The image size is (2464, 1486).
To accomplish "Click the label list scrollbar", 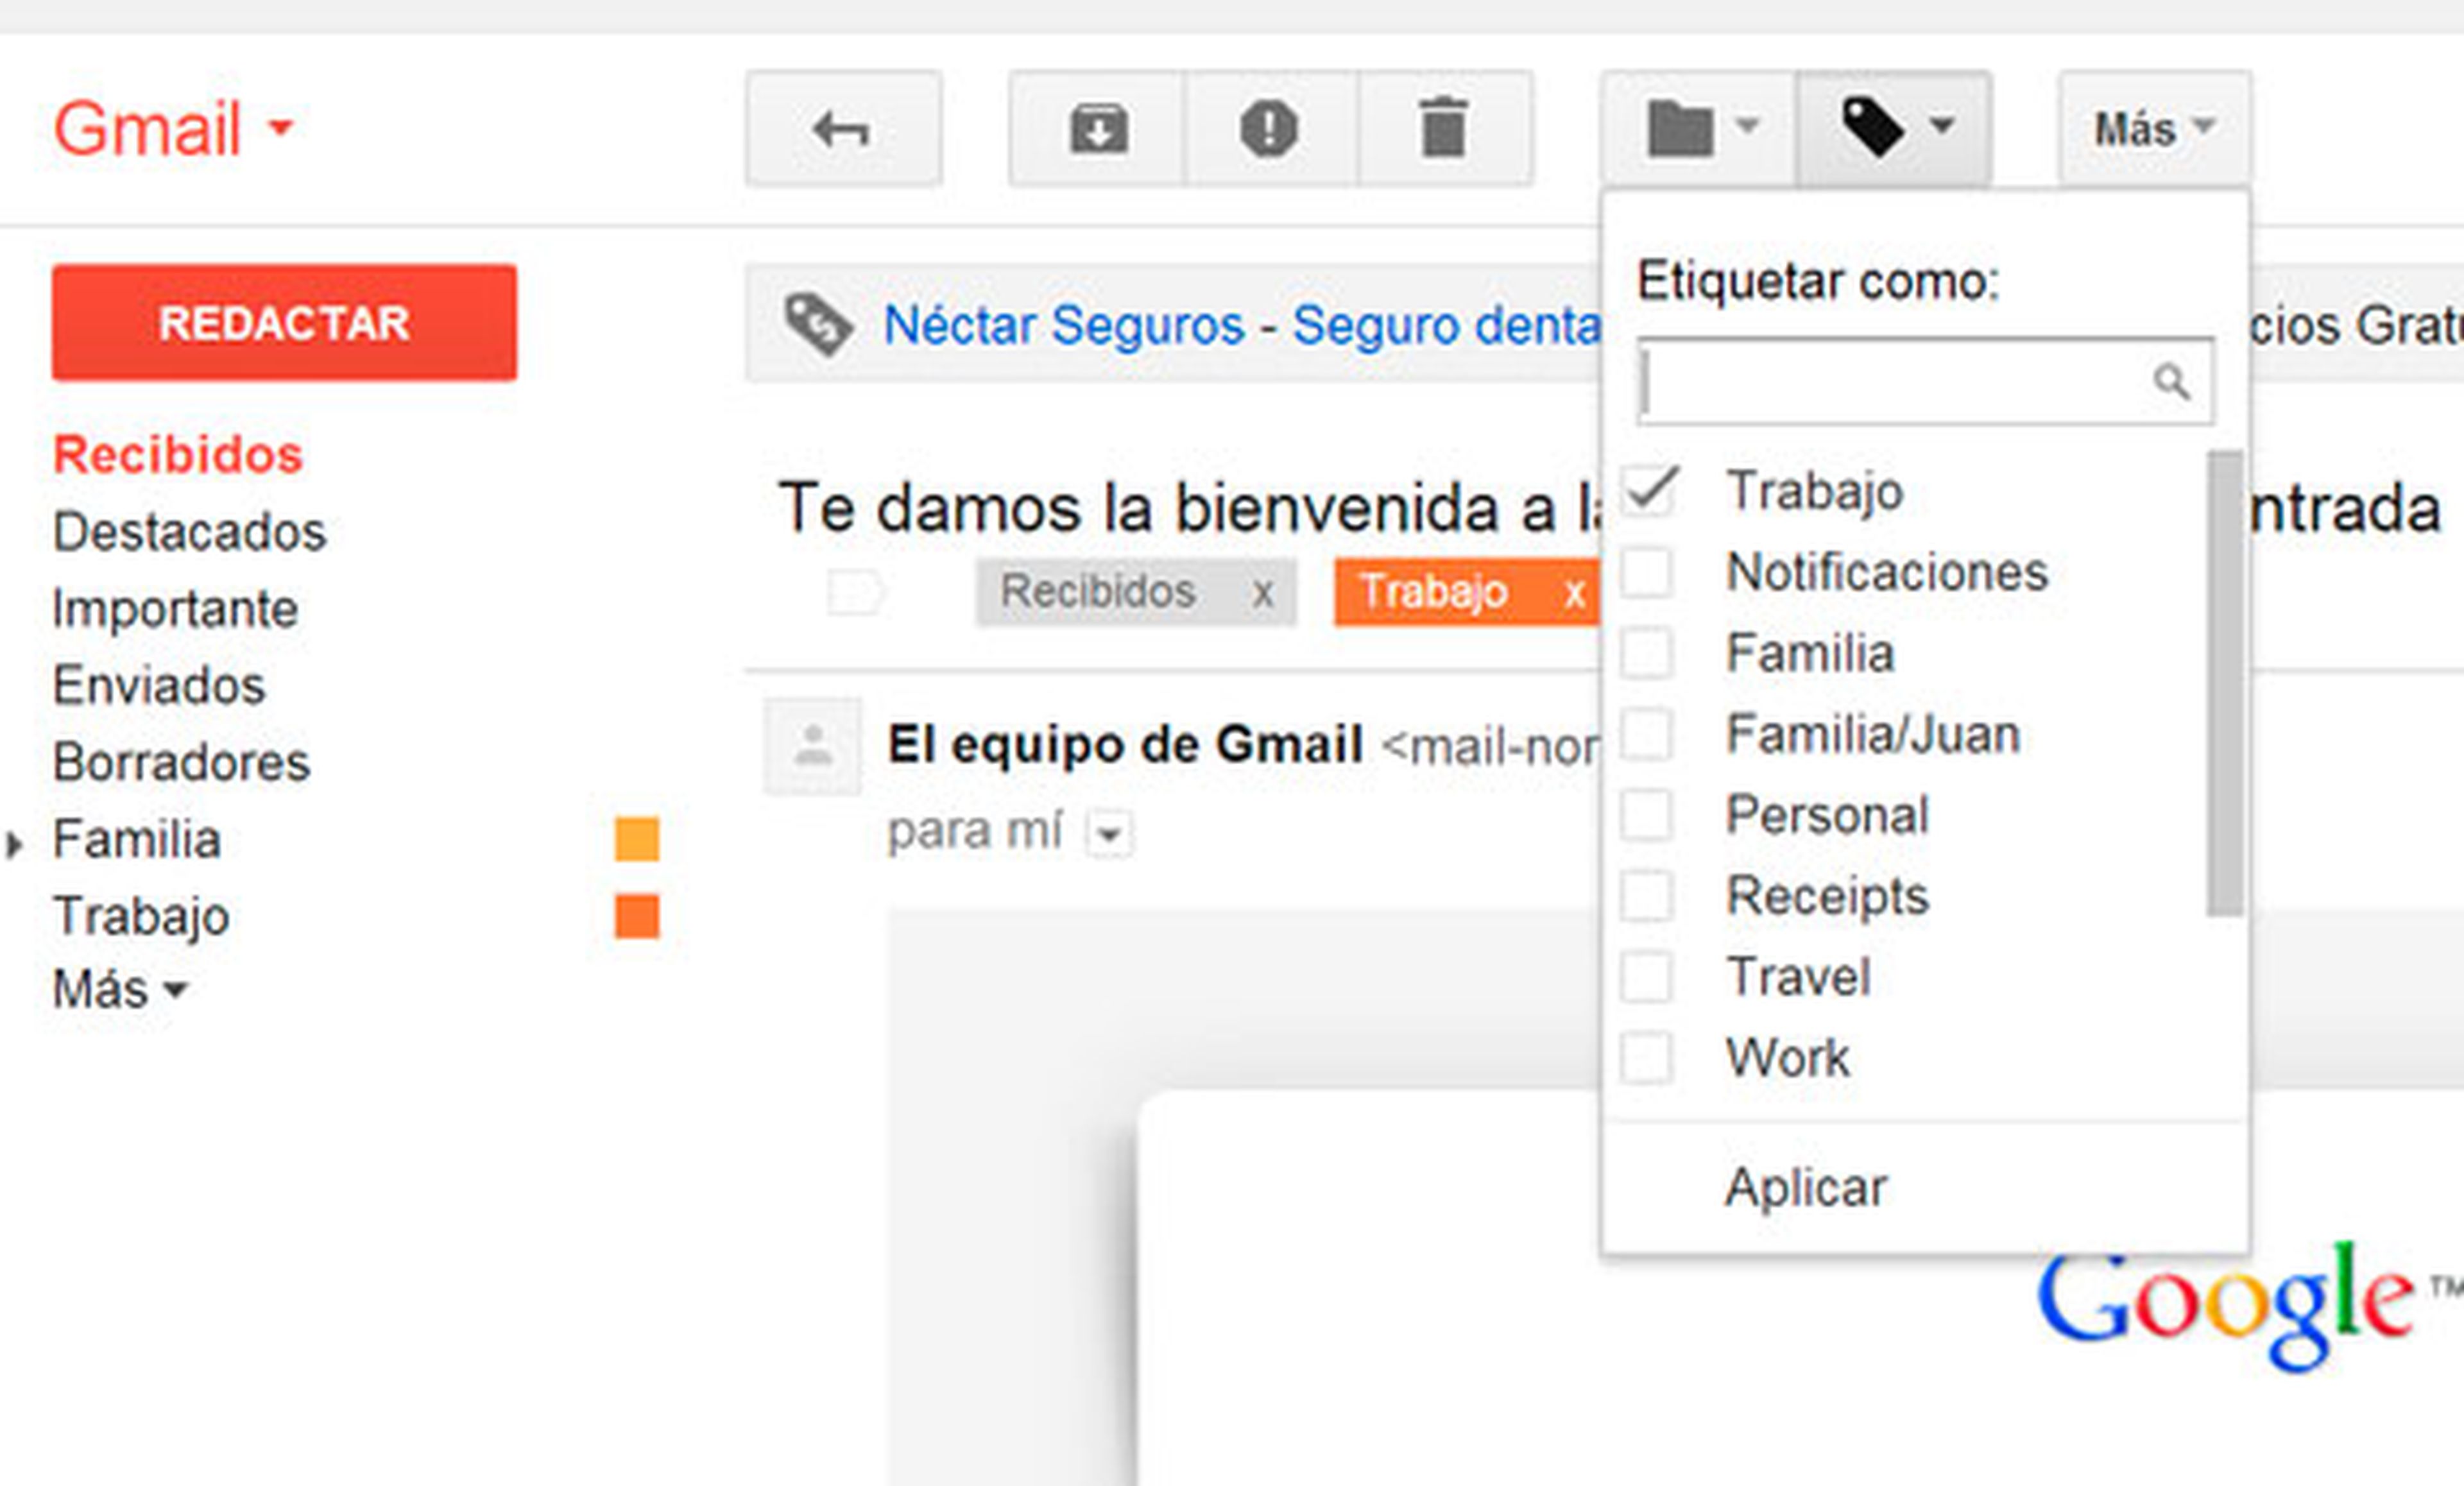I will [x=2225, y=683].
